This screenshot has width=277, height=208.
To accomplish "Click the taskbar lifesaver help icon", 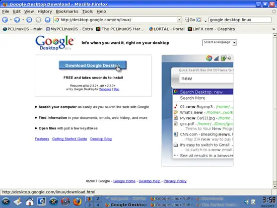I will [x=65, y=201].
